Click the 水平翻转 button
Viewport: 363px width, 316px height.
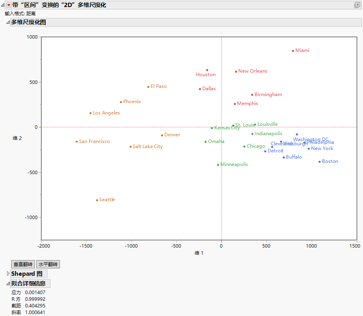48,264
